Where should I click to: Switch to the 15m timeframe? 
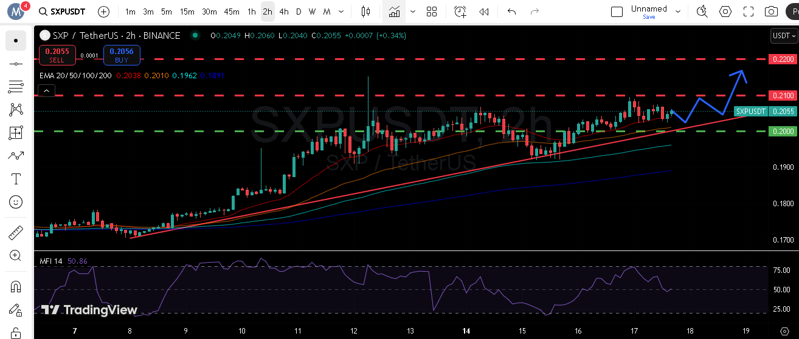click(187, 12)
